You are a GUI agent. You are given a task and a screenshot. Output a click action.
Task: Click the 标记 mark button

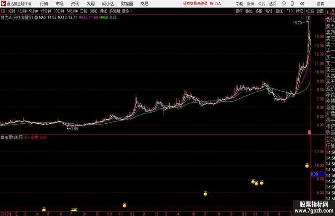click(x=299, y=11)
